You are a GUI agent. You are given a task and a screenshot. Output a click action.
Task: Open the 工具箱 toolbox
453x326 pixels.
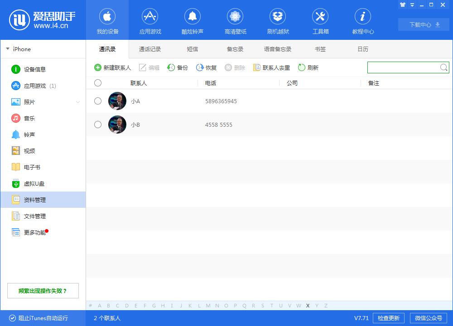[320, 20]
